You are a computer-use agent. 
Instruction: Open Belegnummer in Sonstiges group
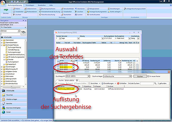coord(93,9)
